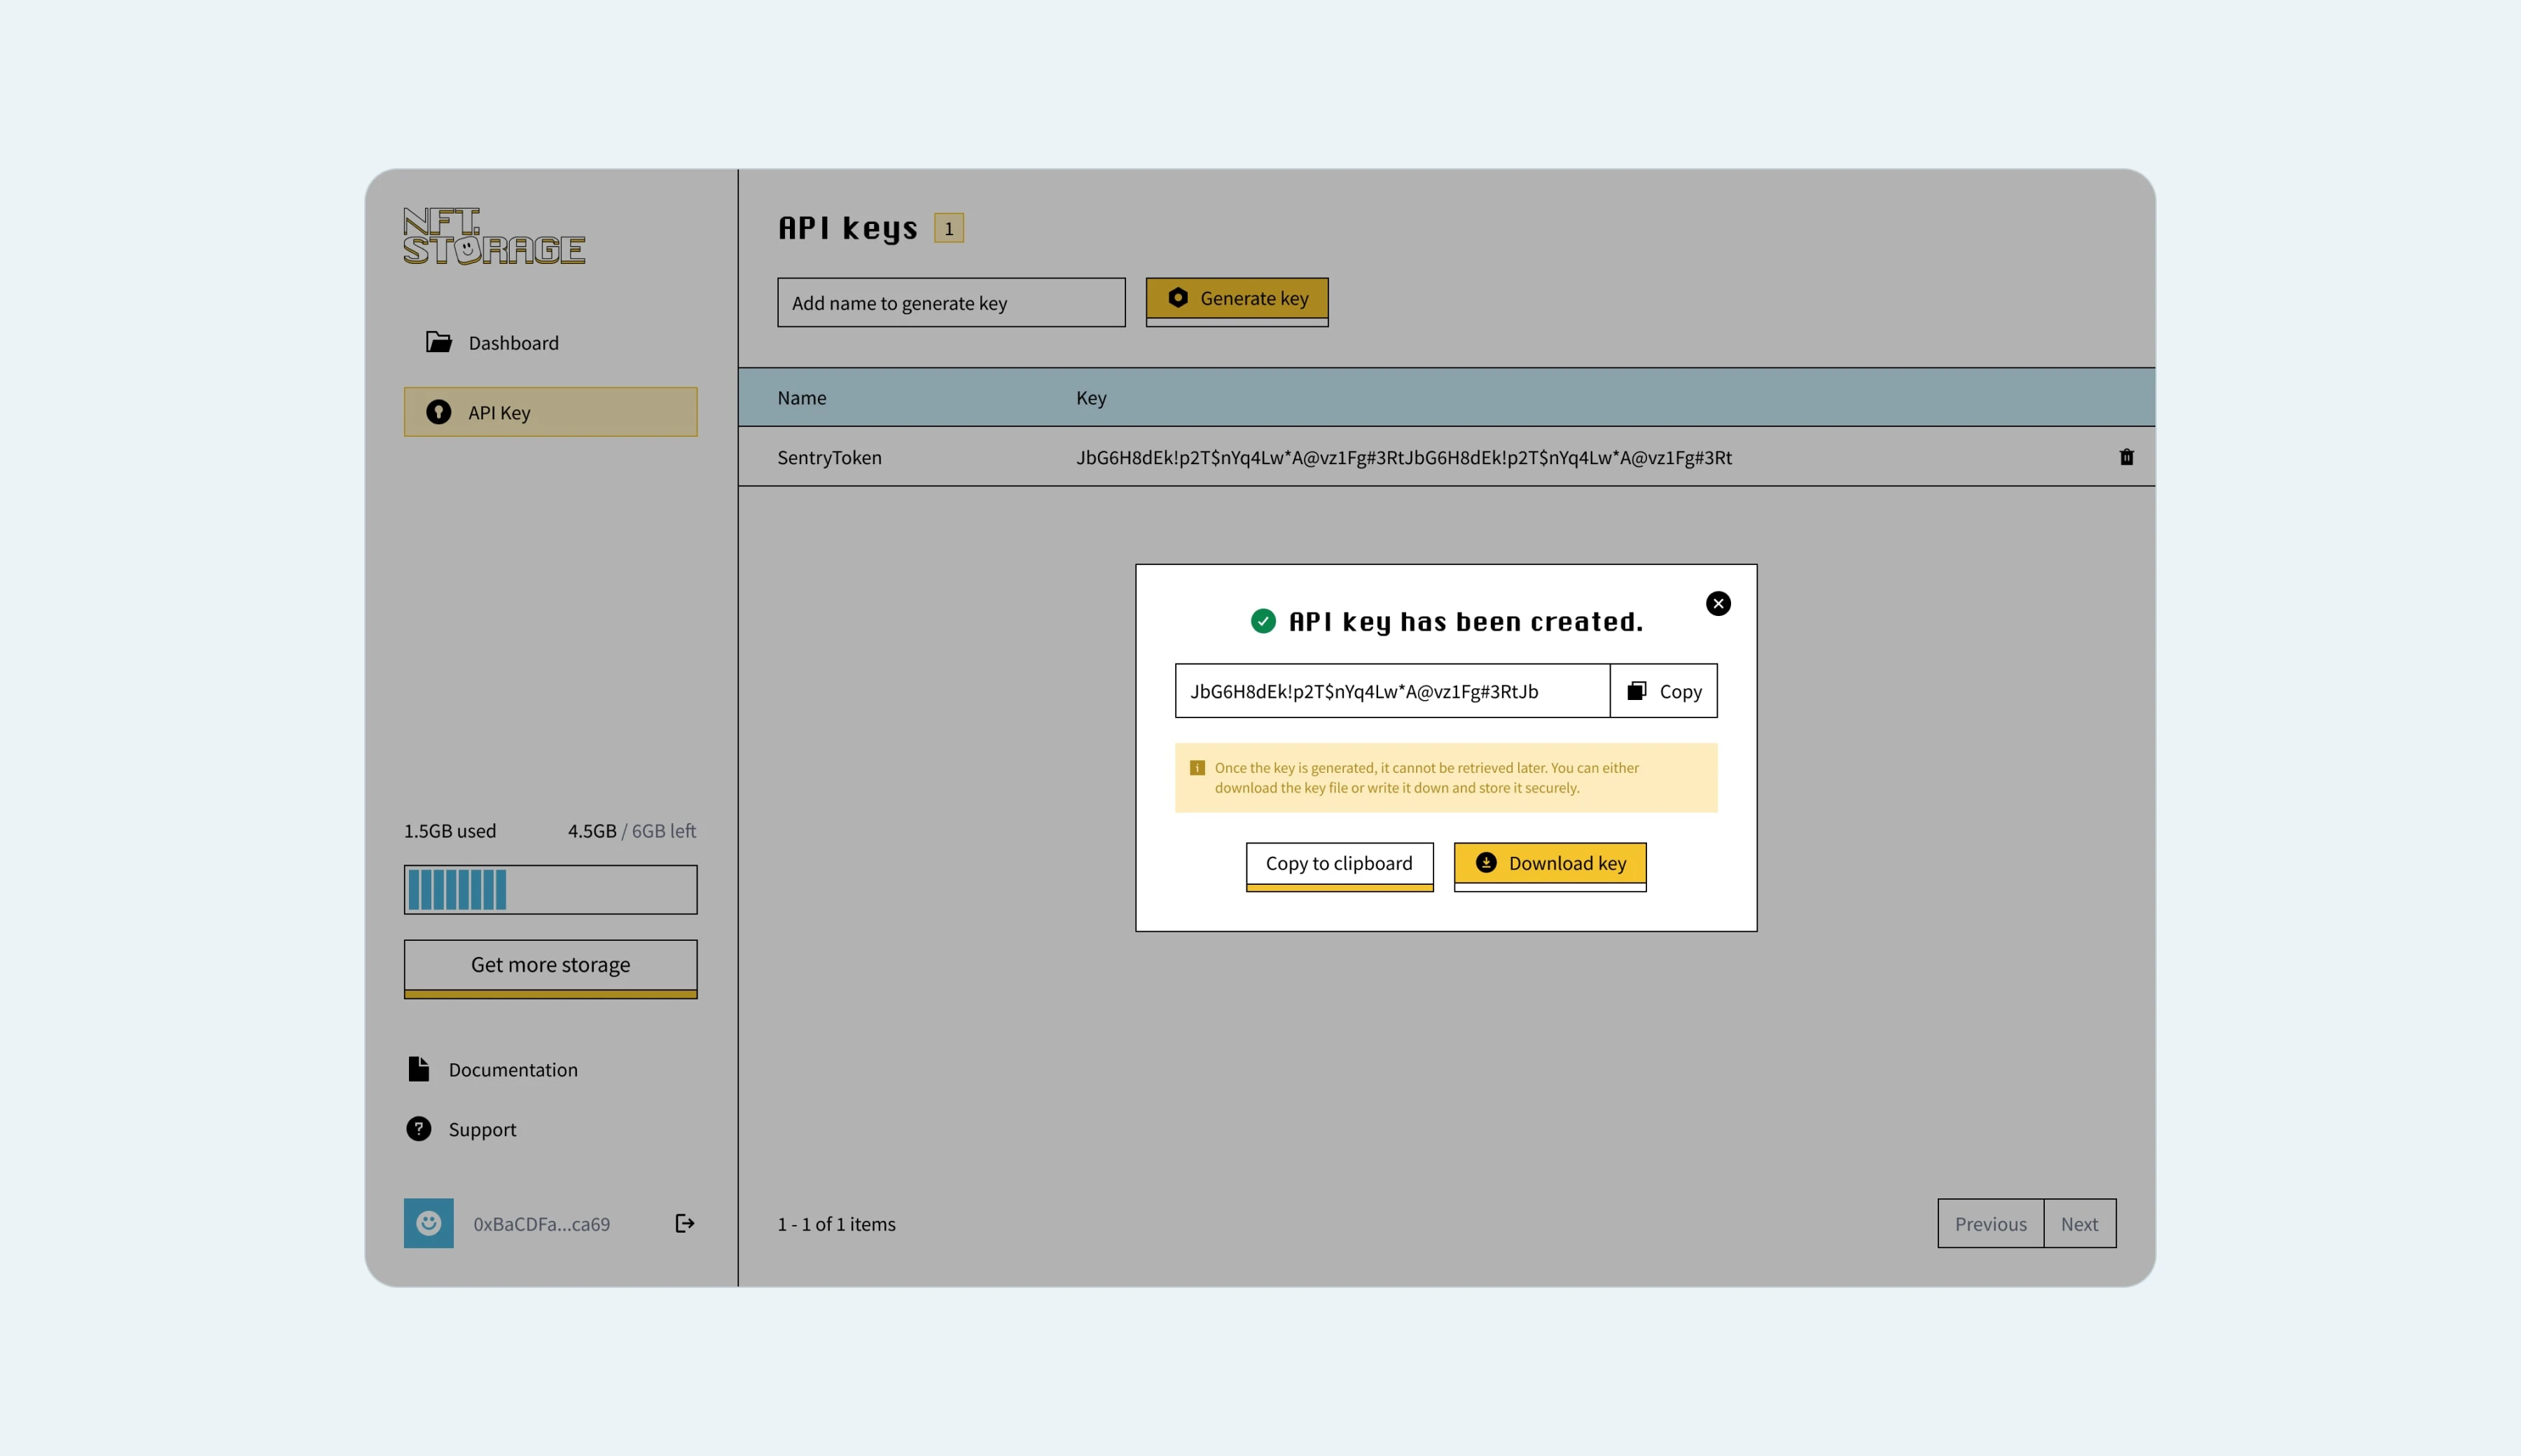Close the API key created dialog
The width and height of the screenshot is (2521, 1456).
pyautogui.click(x=1718, y=603)
